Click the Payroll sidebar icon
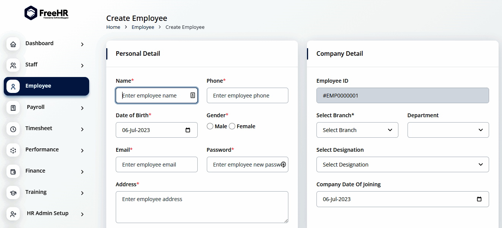The image size is (502, 228). [x=13, y=108]
